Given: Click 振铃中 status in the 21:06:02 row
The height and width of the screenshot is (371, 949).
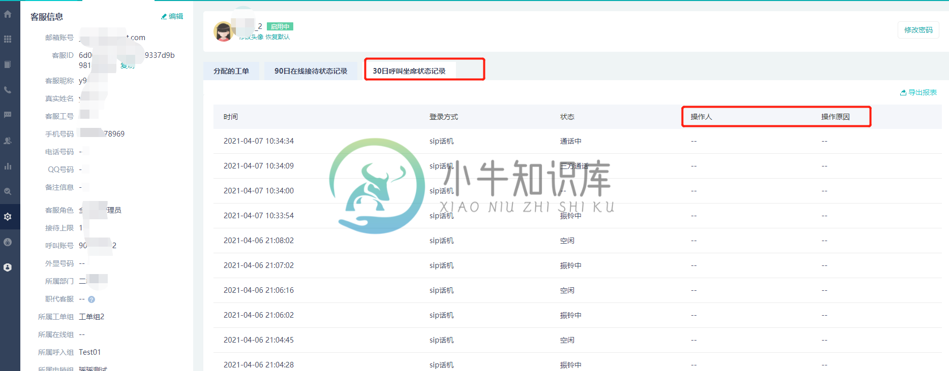Looking at the screenshot, I should 571,315.
